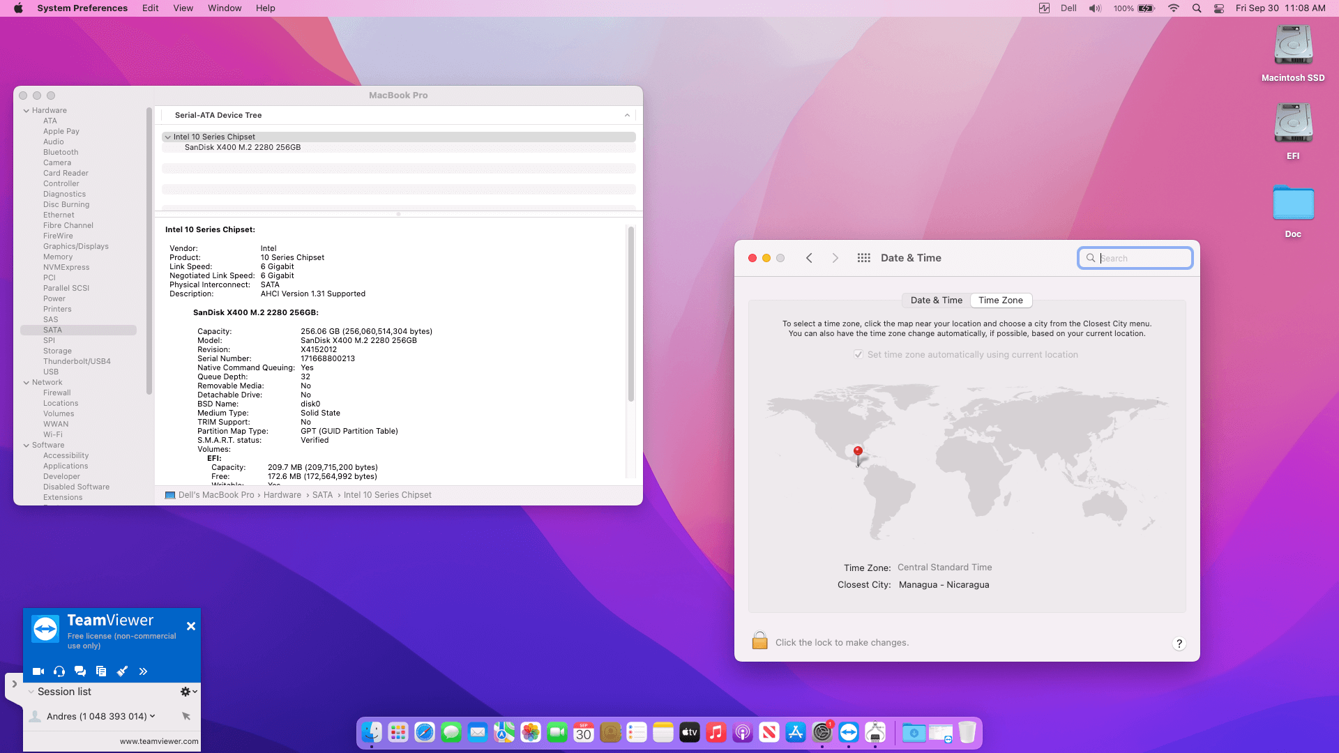Open the Window menu in the menu bar
The width and height of the screenshot is (1339, 753).
pyautogui.click(x=225, y=8)
